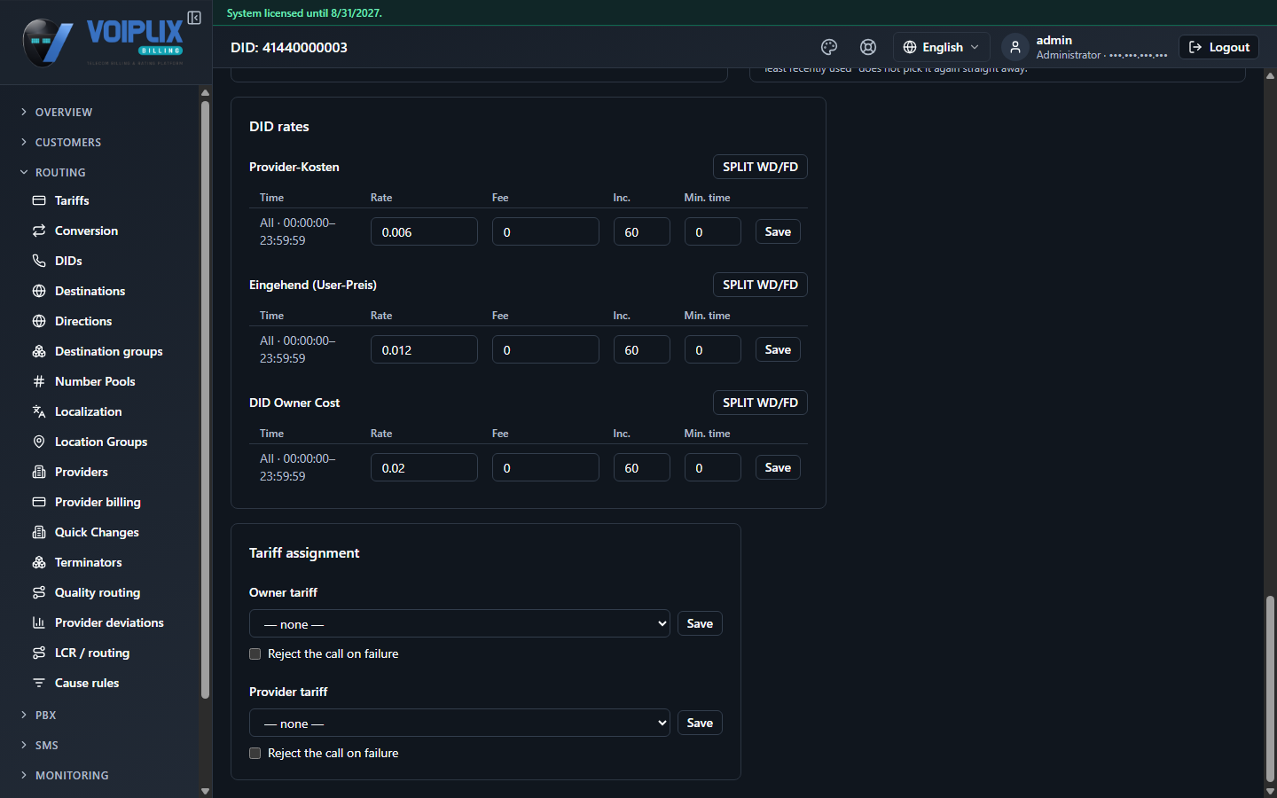The width and height of the screenshot is (1277, 798).
Task: Open Quick Changes menu item
Action: pos(97,532)
